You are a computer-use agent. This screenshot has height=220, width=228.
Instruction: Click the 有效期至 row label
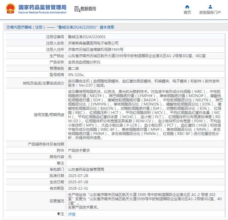pos(57,188)
